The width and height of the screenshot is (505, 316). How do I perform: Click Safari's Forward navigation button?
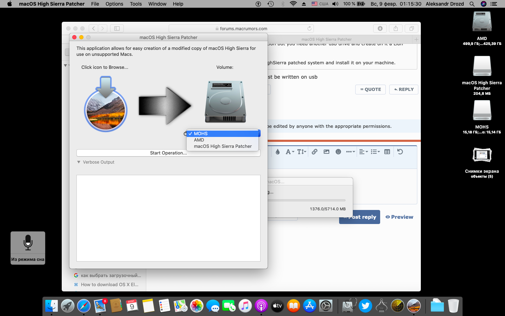coord(102,28)
